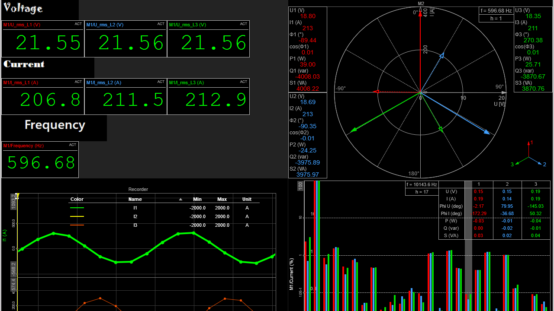
Task: Click the M2 label above the vector scope
Action: pyautogui.click(x=421, y=3)
